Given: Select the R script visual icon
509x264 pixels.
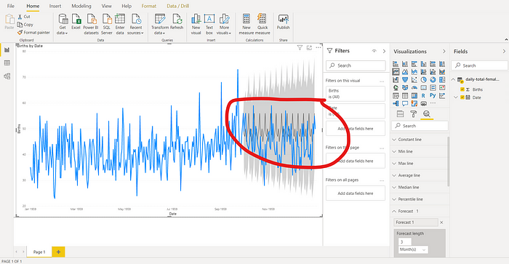Looking at the screenshot, I should point(424,95).
